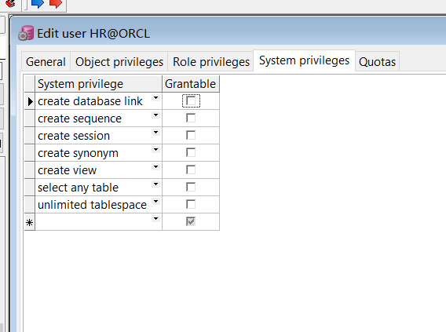Tick Grantable for unlimited tablespace

pos(191,204)
